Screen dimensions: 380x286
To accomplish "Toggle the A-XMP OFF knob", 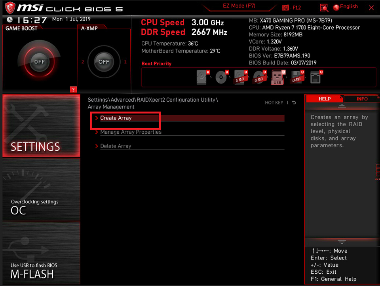I will tap(104, 62).
